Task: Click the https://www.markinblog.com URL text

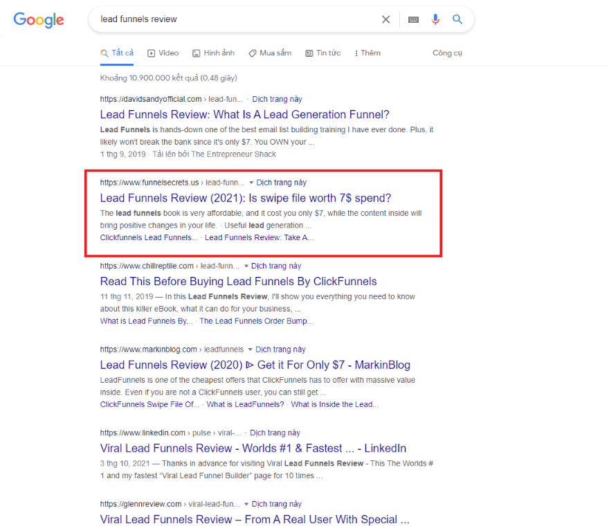Action: [148, 350]
